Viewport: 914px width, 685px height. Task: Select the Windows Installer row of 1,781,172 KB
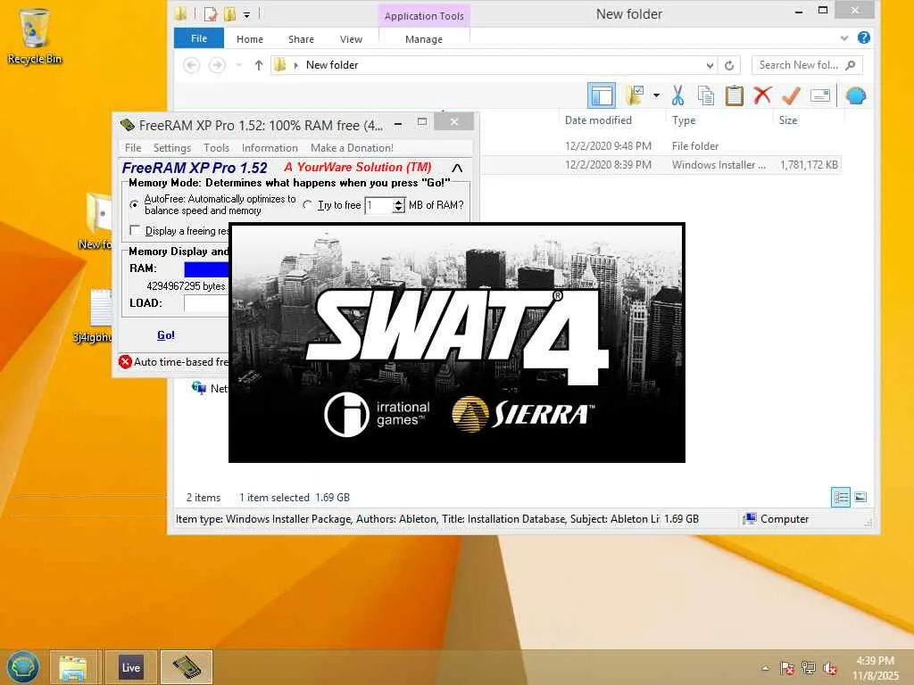(x=661, y=165)
